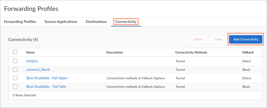The width and height of the screenshot is (267, 108).
Task: Click the Add Connectivity button
Action: tap(246, 39)
